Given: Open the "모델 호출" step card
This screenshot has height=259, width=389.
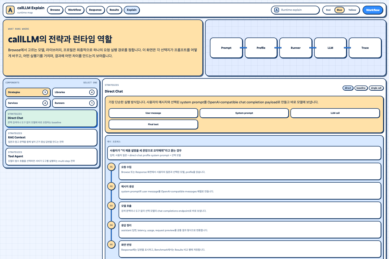Looking at the screenshot, I should coord(250,210).
